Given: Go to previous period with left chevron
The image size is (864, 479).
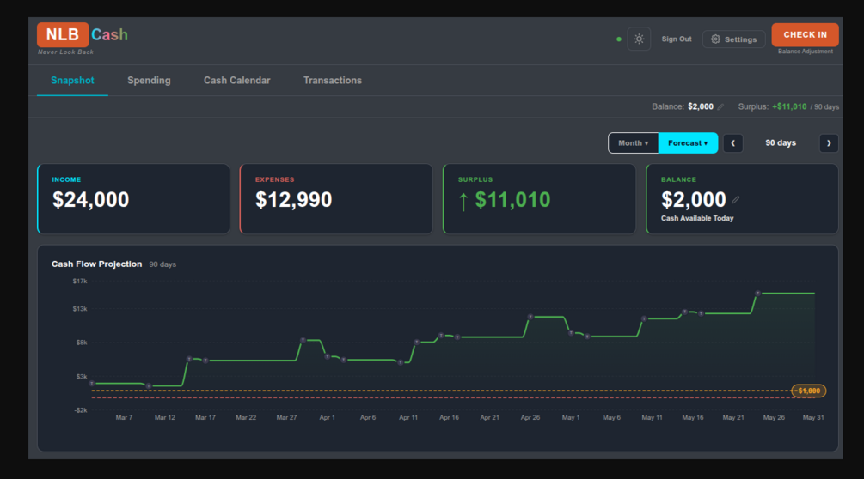Looking at the screenshot, I should (x=732, y=143).
